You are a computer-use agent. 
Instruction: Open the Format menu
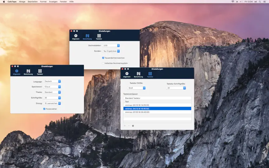[43, 2]
